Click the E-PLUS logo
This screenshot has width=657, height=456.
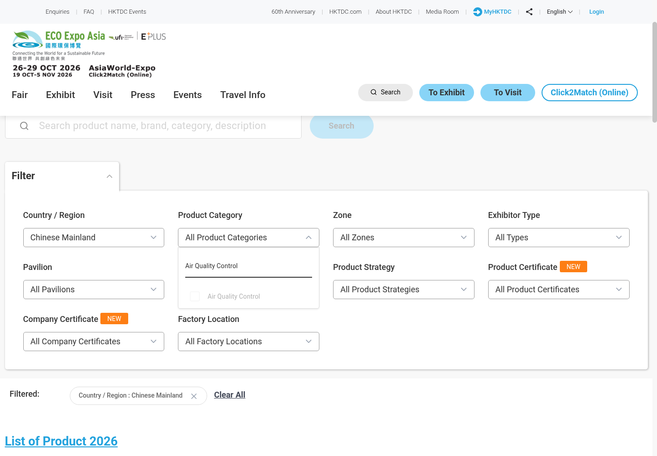pyautogui.click(x=153, y=36)
